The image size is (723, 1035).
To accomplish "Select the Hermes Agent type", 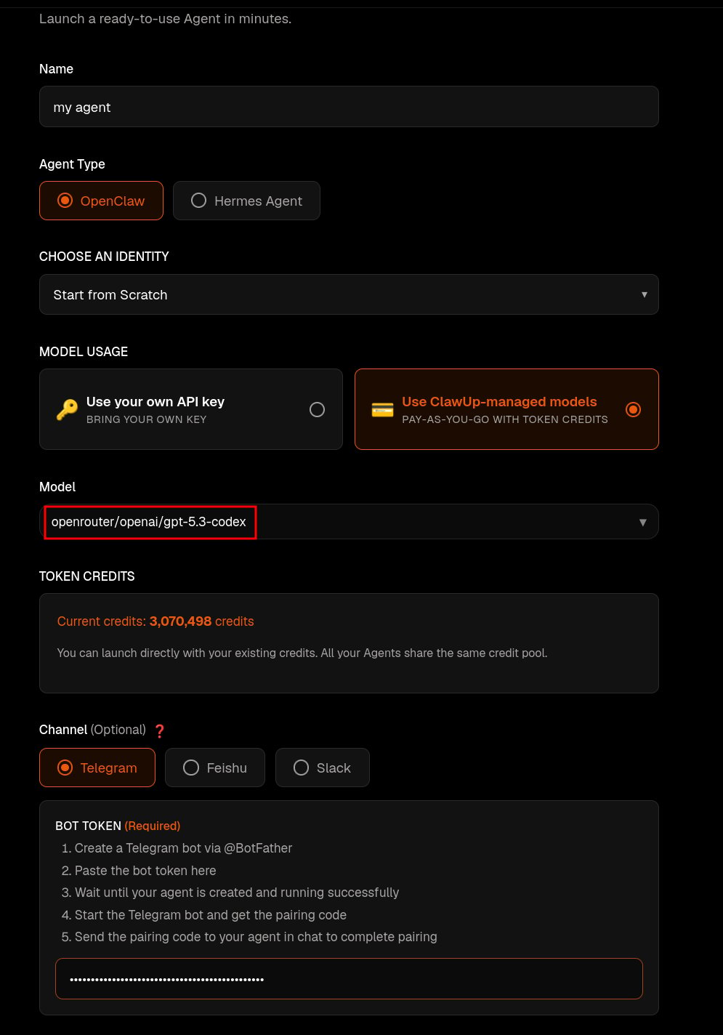I will (246, 201).
